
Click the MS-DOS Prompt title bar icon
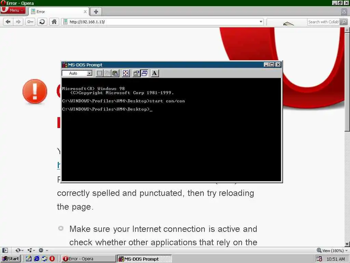(x=65, y=65)
